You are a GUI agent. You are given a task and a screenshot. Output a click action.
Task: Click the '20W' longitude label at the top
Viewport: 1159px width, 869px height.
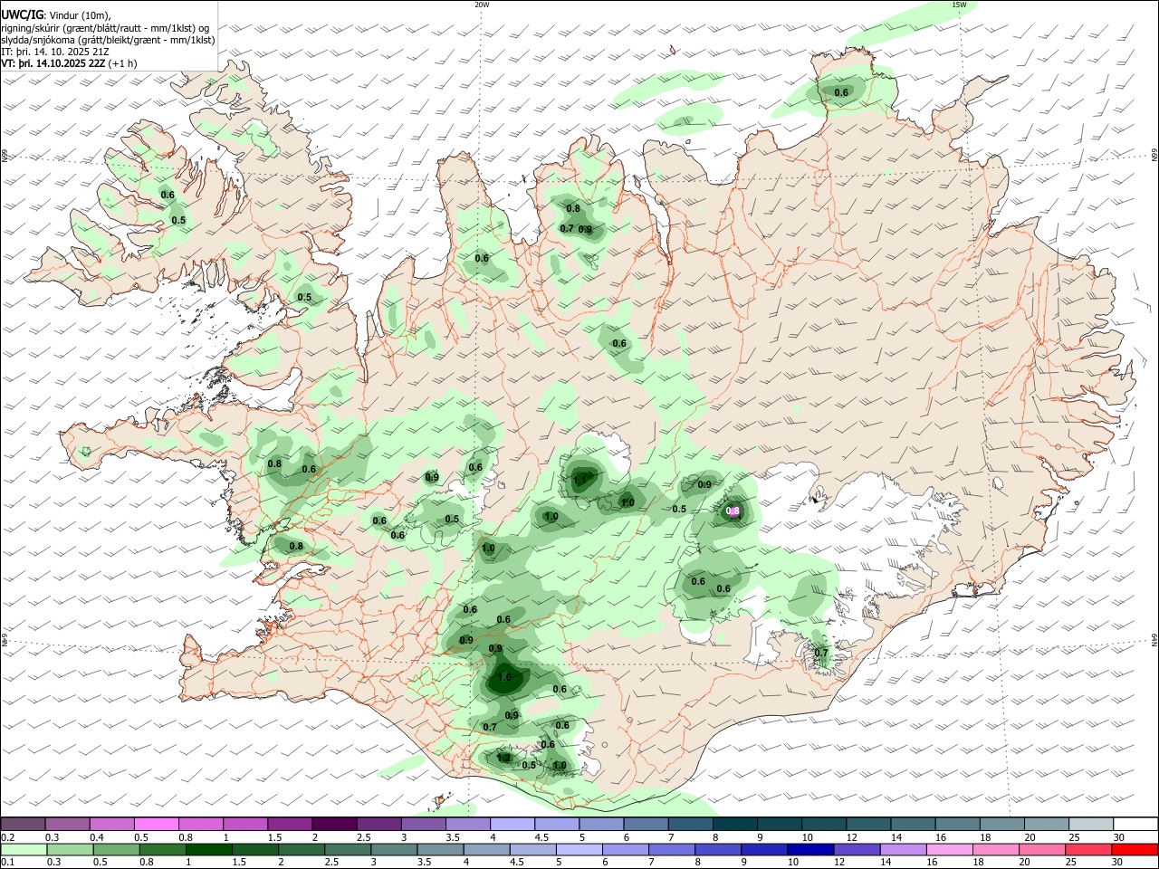[x=482, y=5]
